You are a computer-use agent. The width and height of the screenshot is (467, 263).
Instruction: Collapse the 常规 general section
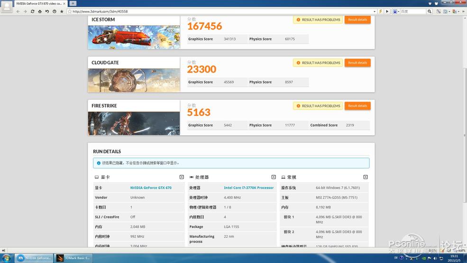tap(366, 177)
